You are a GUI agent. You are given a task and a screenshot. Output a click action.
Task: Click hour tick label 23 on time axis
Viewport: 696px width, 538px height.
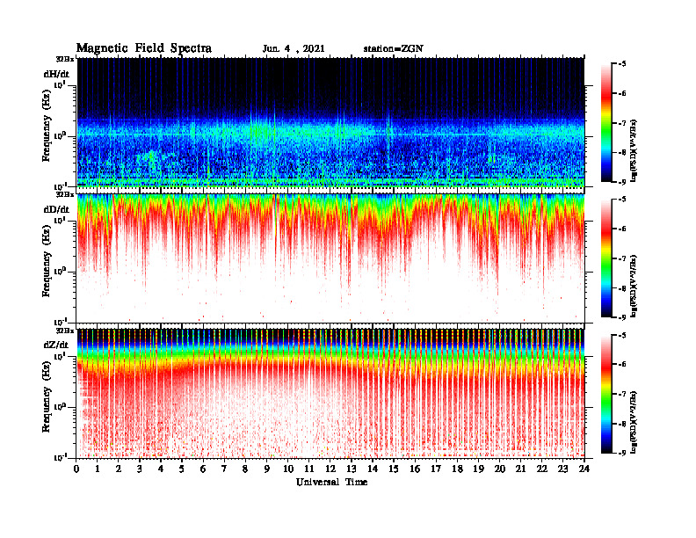point(563,469)
